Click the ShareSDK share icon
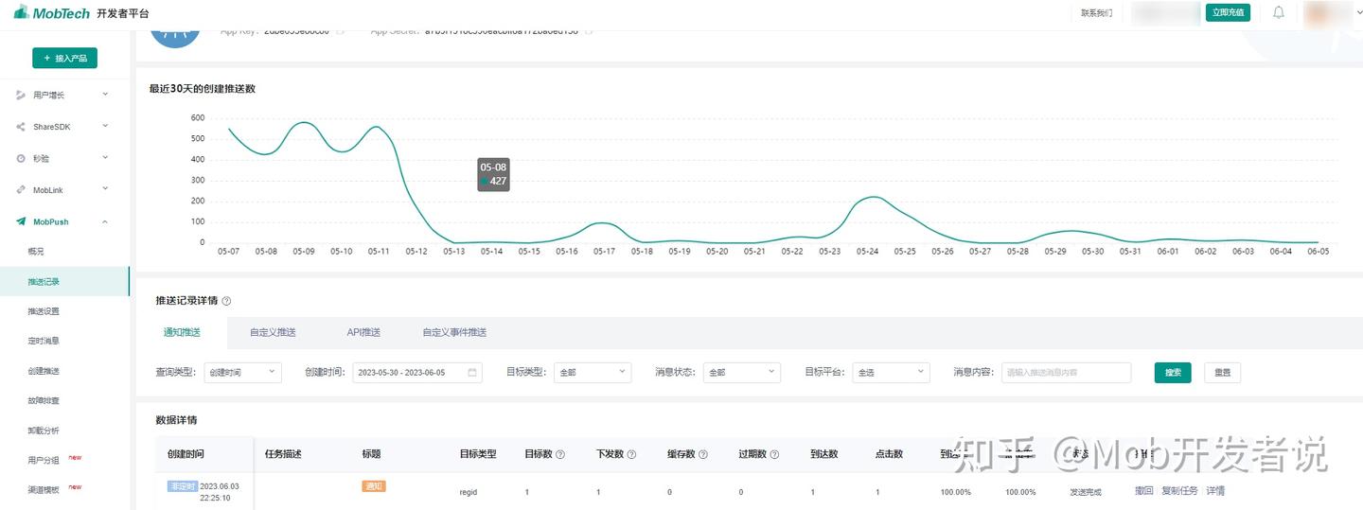This screenshot has height=510, width=1363. point(21,127)
